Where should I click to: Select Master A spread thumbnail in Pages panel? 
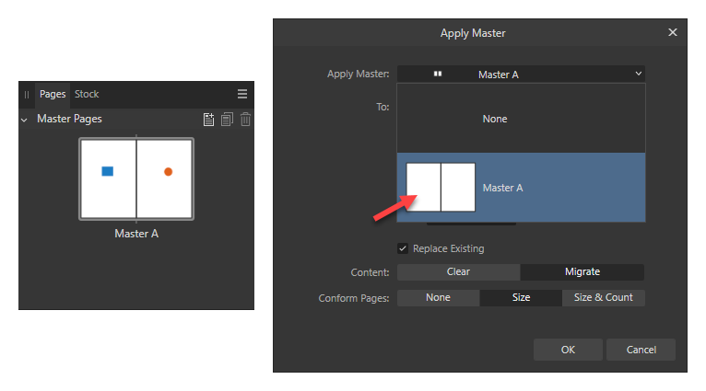[x=136, y=178]
